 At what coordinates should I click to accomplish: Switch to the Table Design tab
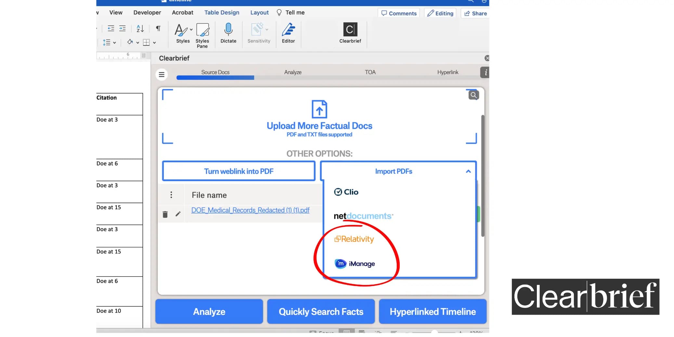222,12
